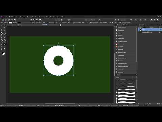Open the Bearbeiten menu
Screen dimensions: 162x122
click(x=12, y=17)
